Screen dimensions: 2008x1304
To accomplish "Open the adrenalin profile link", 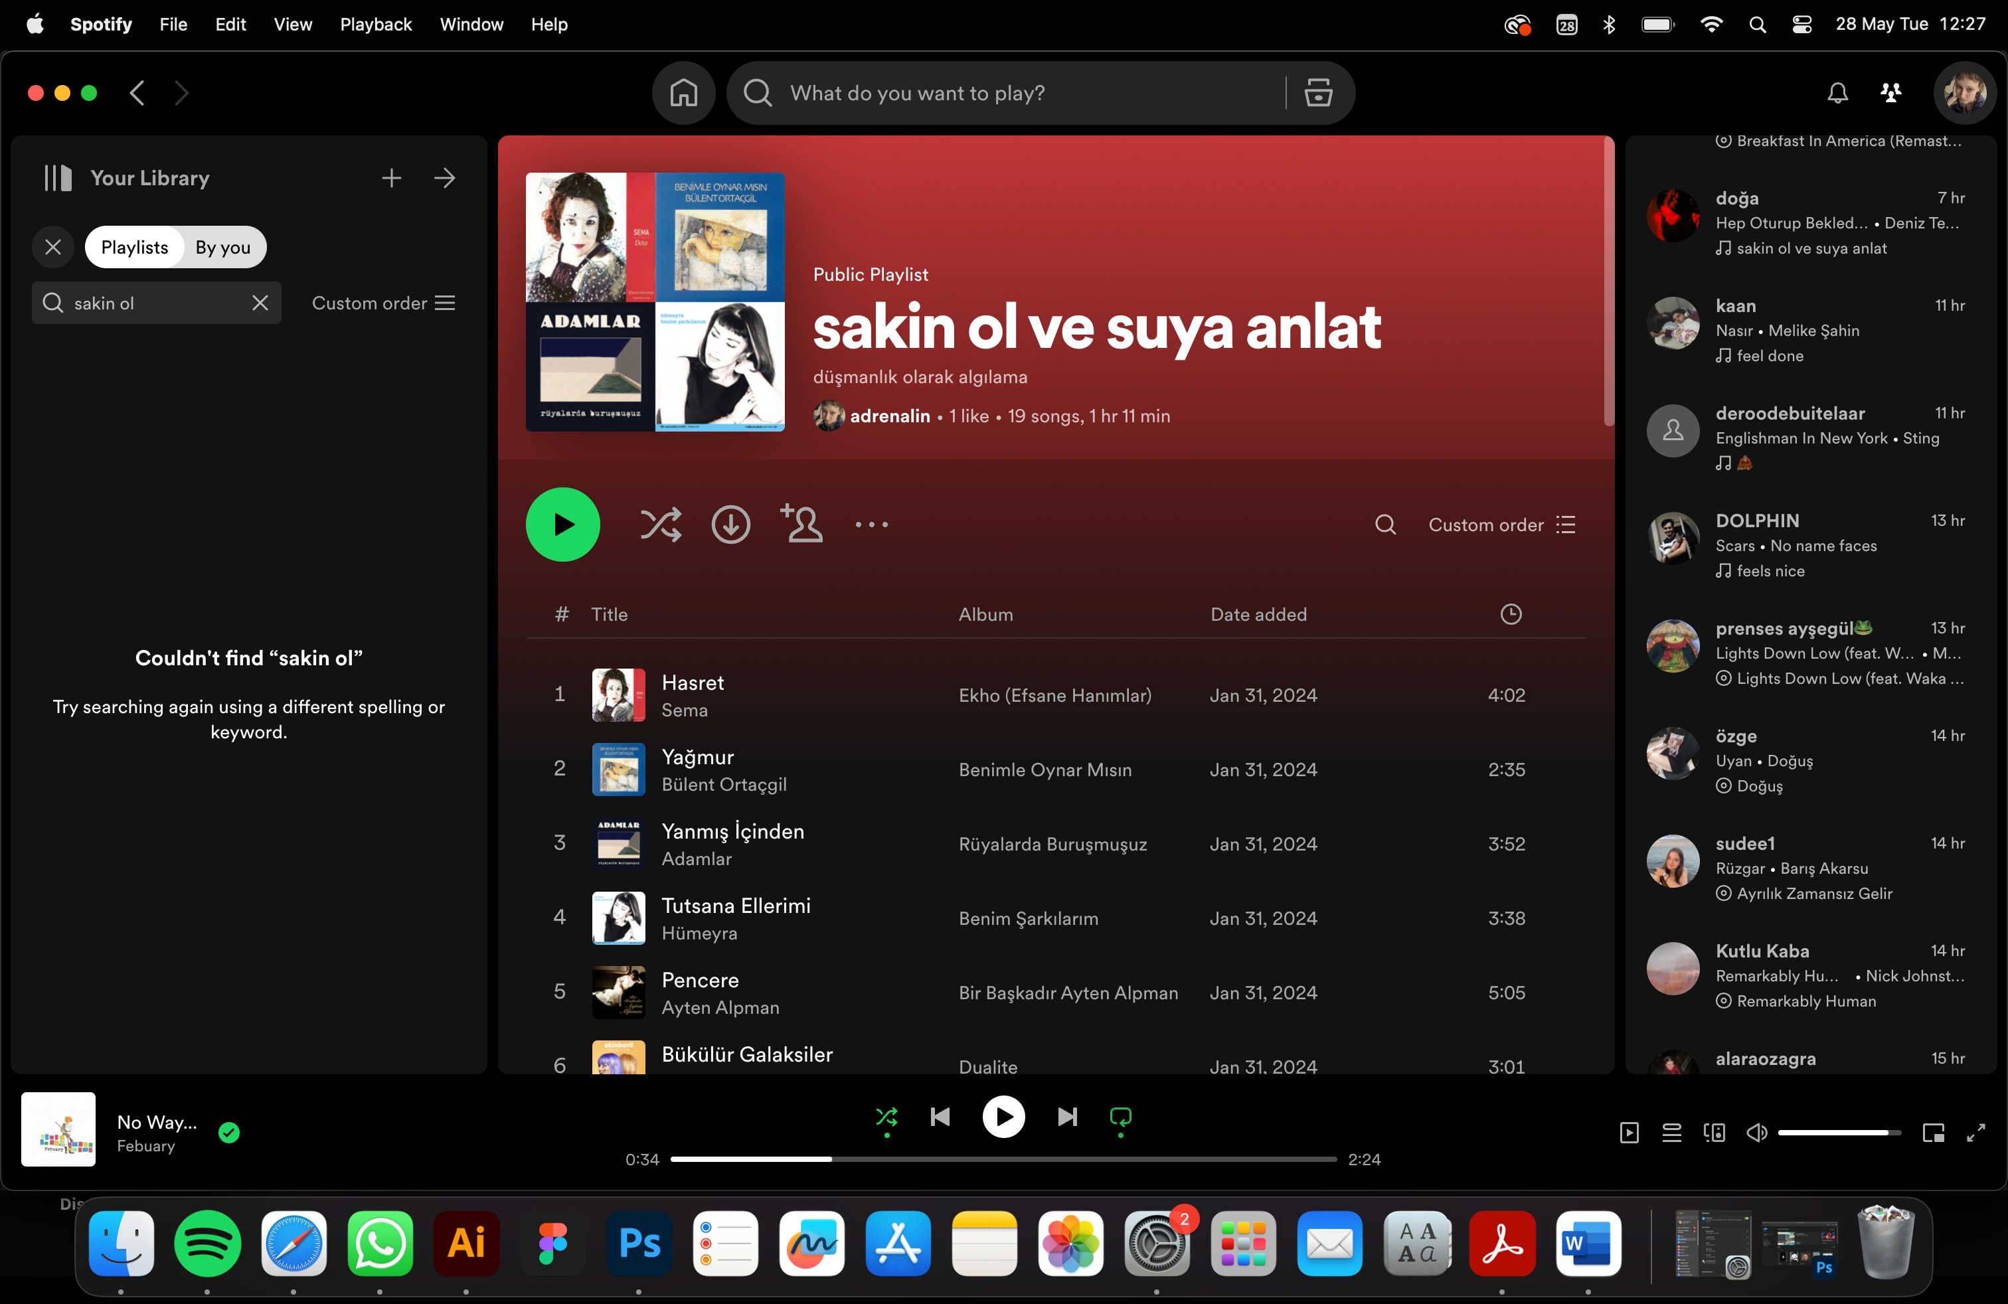I will [x=889, y=416].
